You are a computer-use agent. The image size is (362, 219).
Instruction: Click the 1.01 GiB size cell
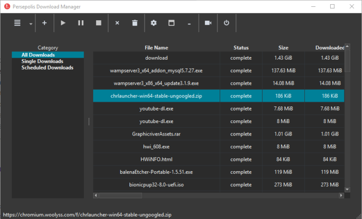(283, 134)
